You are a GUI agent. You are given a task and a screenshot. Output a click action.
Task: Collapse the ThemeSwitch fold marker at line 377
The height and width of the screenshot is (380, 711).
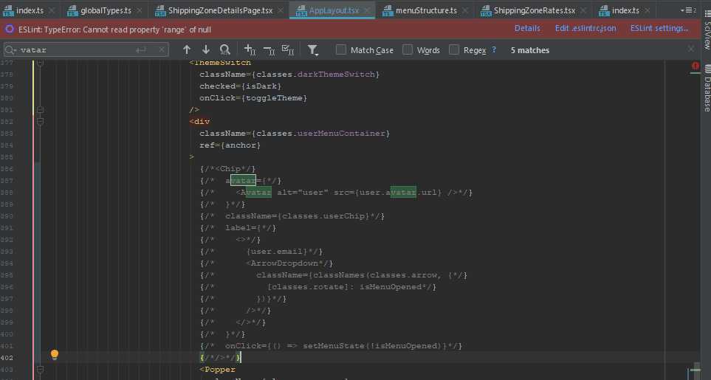(x=40, y=63)
